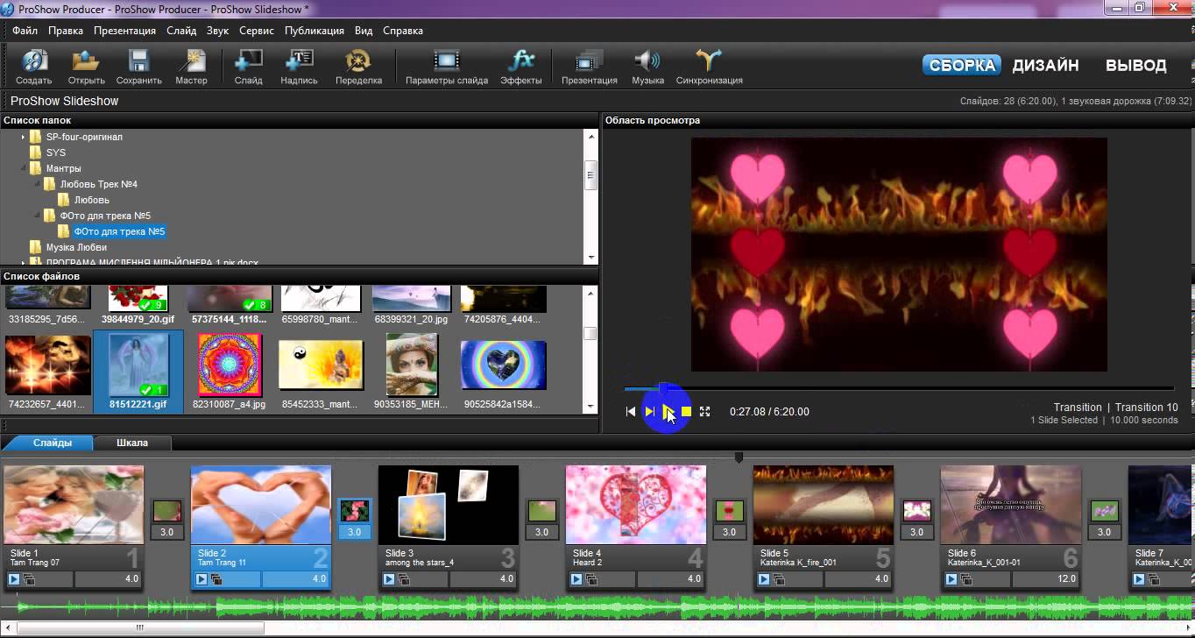Collapse the Любовь Трек №4 folder
This screenshot has width=1195, height=638.
(38, 184)
